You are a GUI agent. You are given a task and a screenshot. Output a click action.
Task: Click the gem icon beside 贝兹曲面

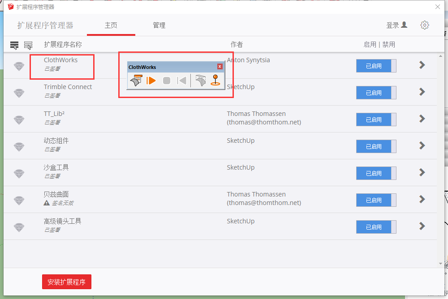pyautogui.click(x=19, y=201)
